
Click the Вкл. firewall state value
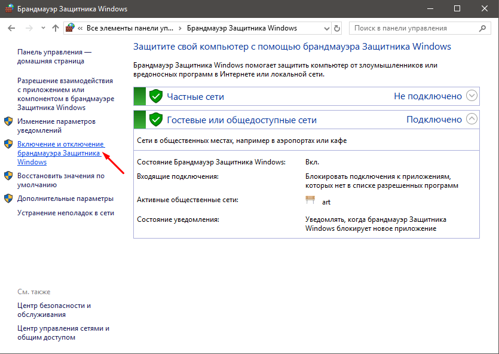(x=312, y=162)
